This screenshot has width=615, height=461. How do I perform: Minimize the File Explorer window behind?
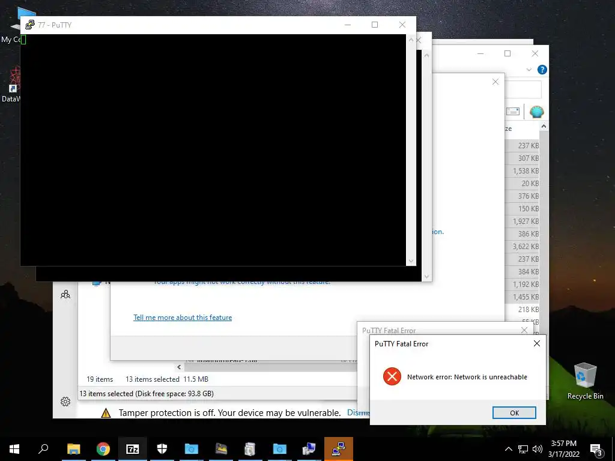pos(480,53)
